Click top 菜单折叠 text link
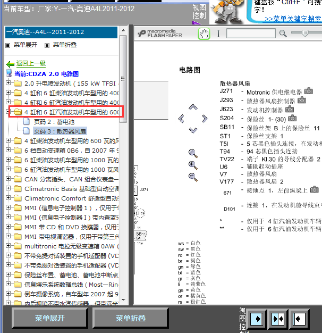 pos(65,45)
